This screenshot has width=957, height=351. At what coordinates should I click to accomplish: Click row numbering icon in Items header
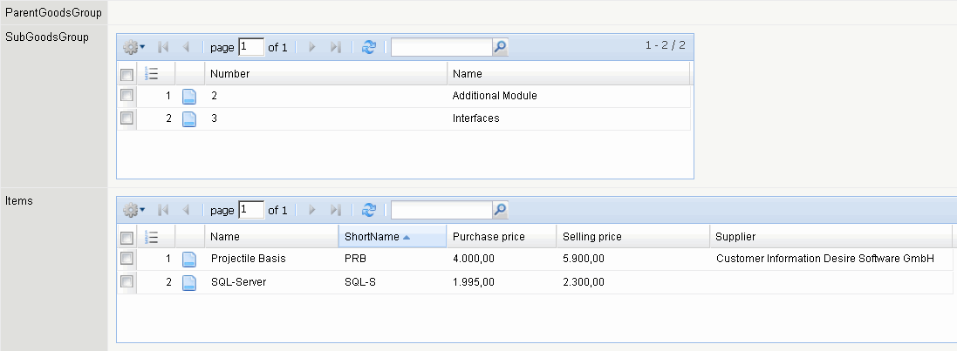click(151, 236)
